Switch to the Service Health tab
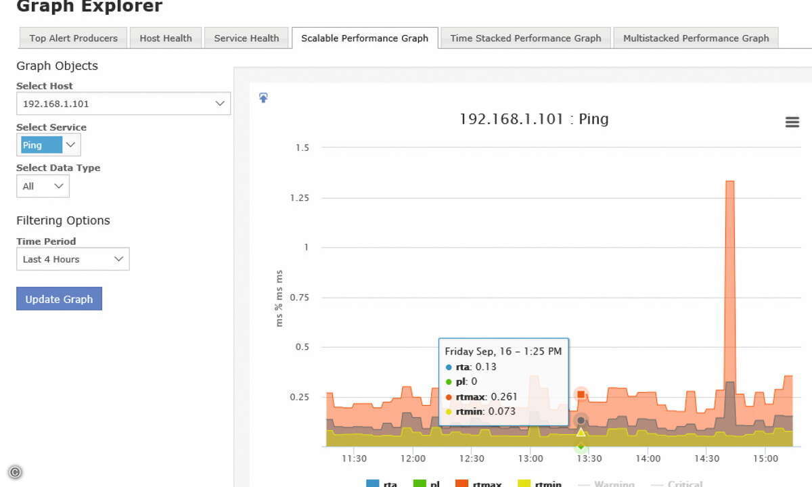 (x=246, y=38)
